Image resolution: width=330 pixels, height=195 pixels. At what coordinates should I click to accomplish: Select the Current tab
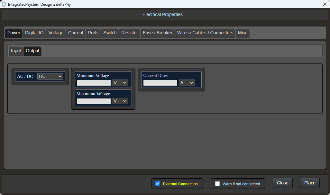[76, 33]
